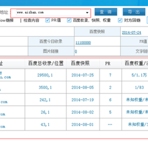Select the 1/83 weight cell
Viewport: 148px width, 148px height.
pyautogui.click(x=135, y=88)
